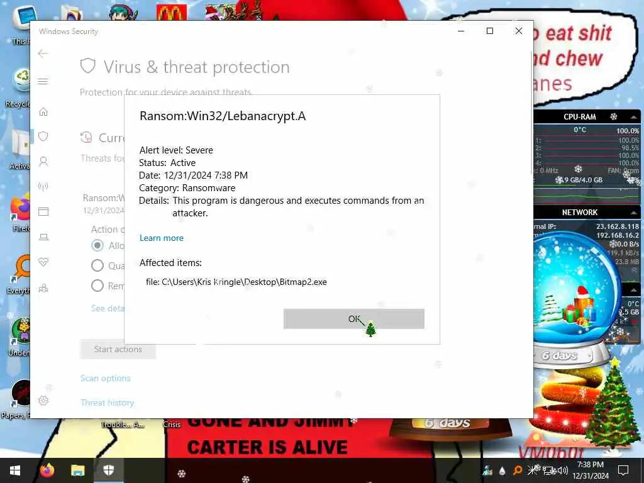Select Virus & threat protection shield sidebar icon

point(43,136)
